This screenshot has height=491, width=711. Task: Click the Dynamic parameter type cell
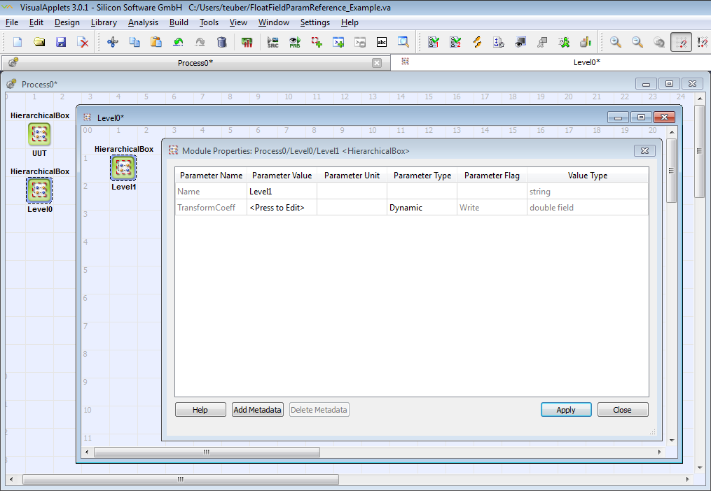(421, 208)
